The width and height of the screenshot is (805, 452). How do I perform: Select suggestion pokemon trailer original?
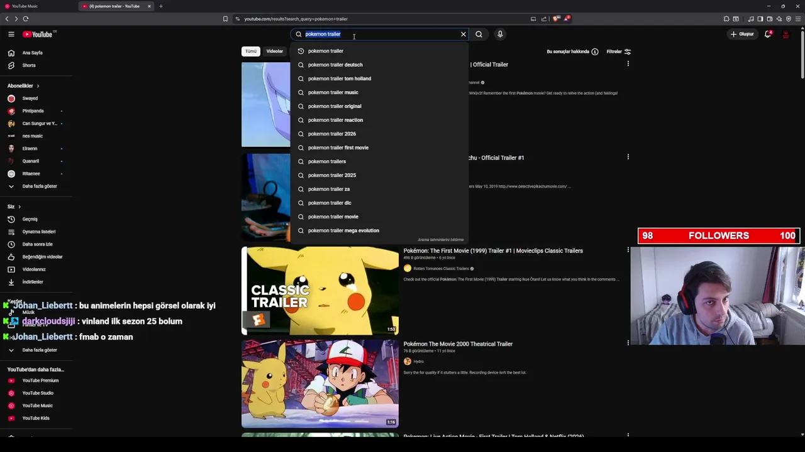point(379,106)
